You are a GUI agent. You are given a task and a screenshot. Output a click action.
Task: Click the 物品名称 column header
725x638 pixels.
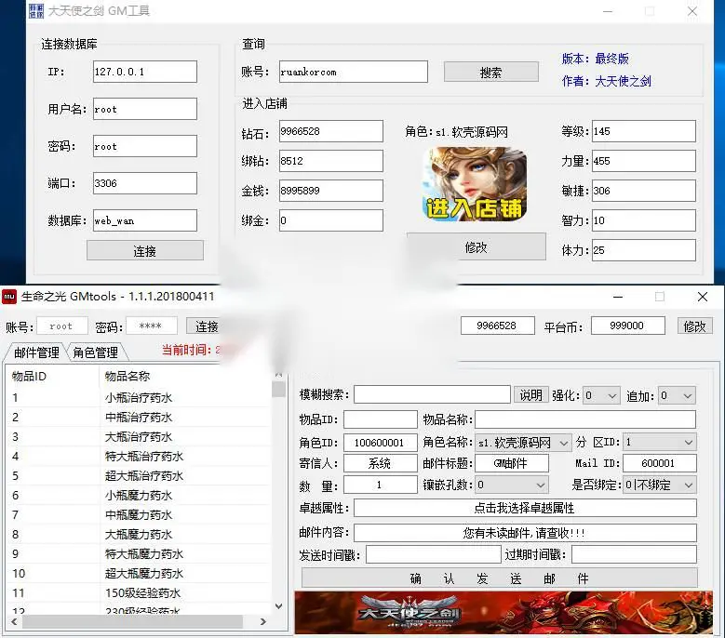tap(185, 376)
